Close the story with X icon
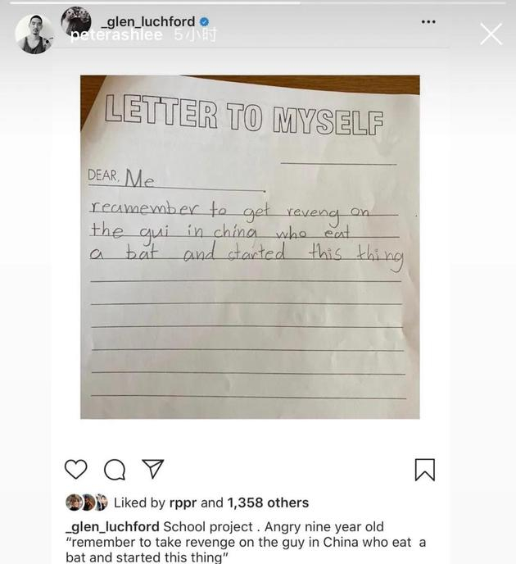The height and width of the screenshot is (564, 516). point(491,34)
